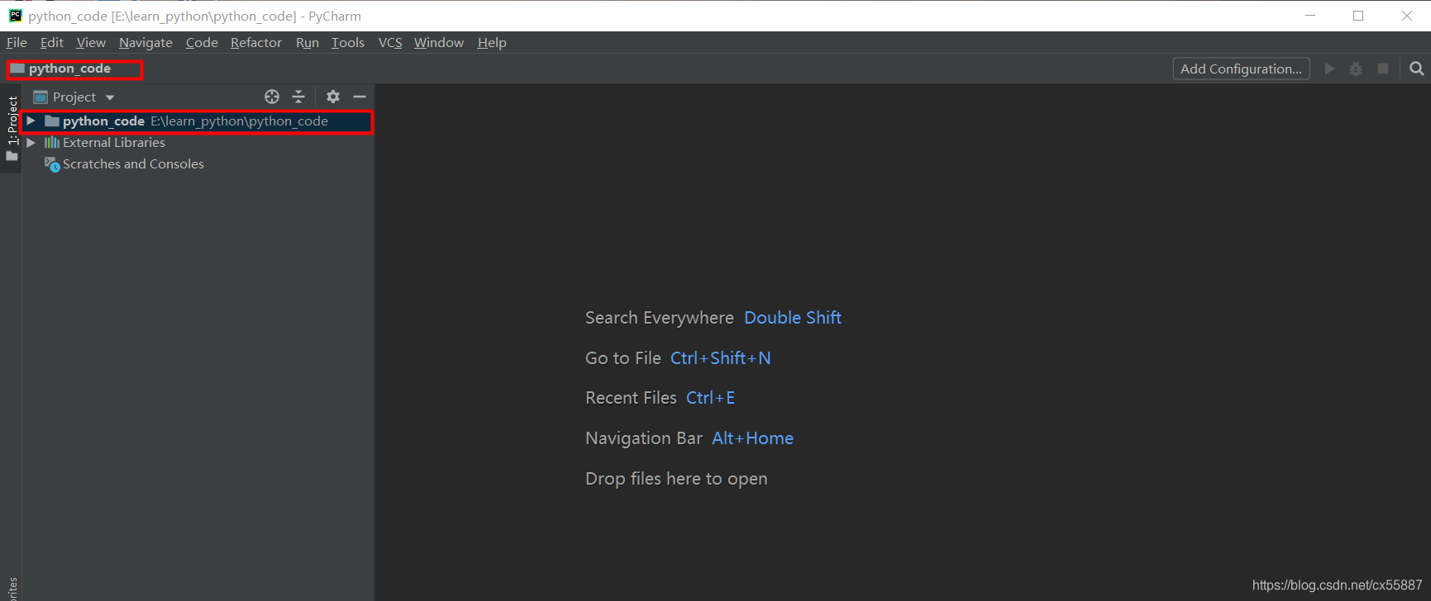1431x601 pixels.
Task: Open the View menu
Action: (91, 42)
